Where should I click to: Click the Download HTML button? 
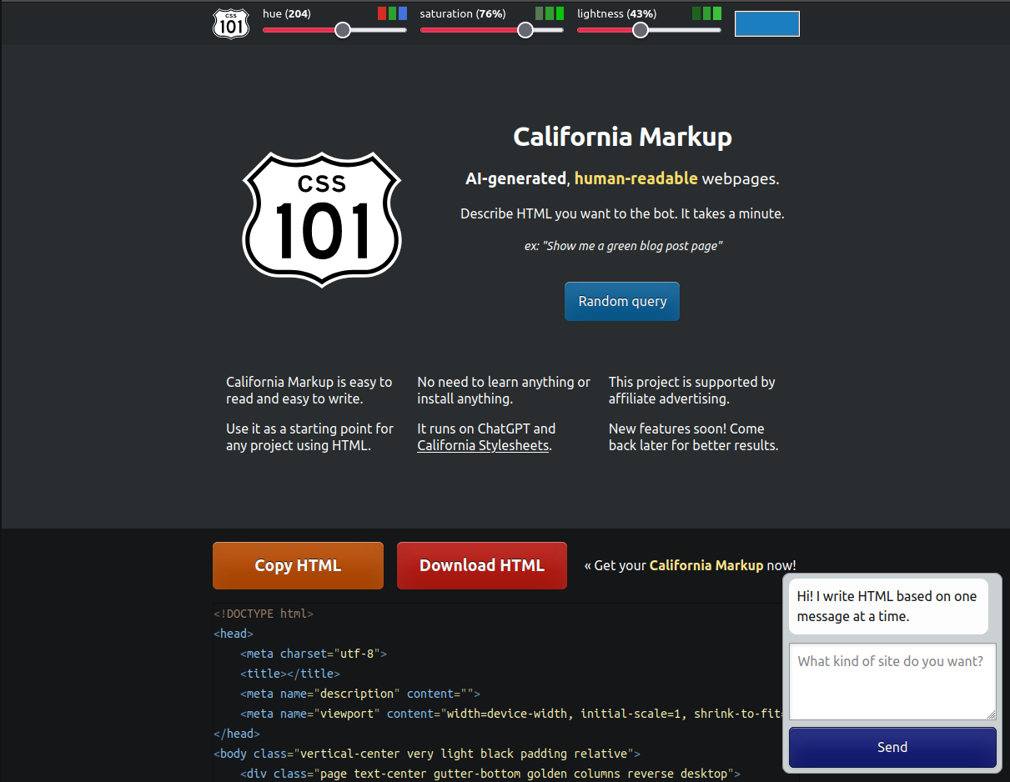click(482, 565)
